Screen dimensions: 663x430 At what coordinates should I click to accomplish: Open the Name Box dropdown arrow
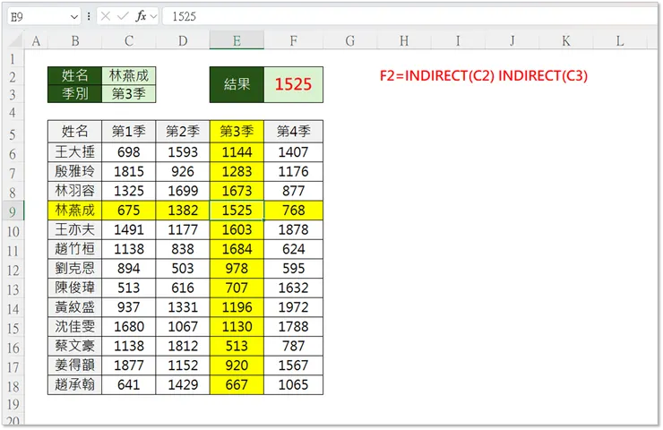[74, 17]
